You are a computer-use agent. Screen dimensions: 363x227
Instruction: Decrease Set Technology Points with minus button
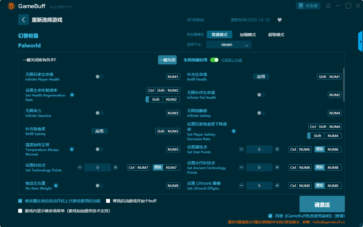tap(80, 167)
